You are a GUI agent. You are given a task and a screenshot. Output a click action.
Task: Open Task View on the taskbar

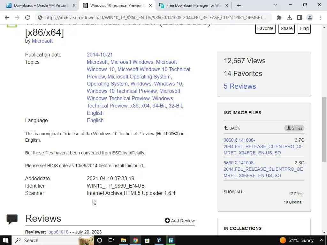(111, 240)
